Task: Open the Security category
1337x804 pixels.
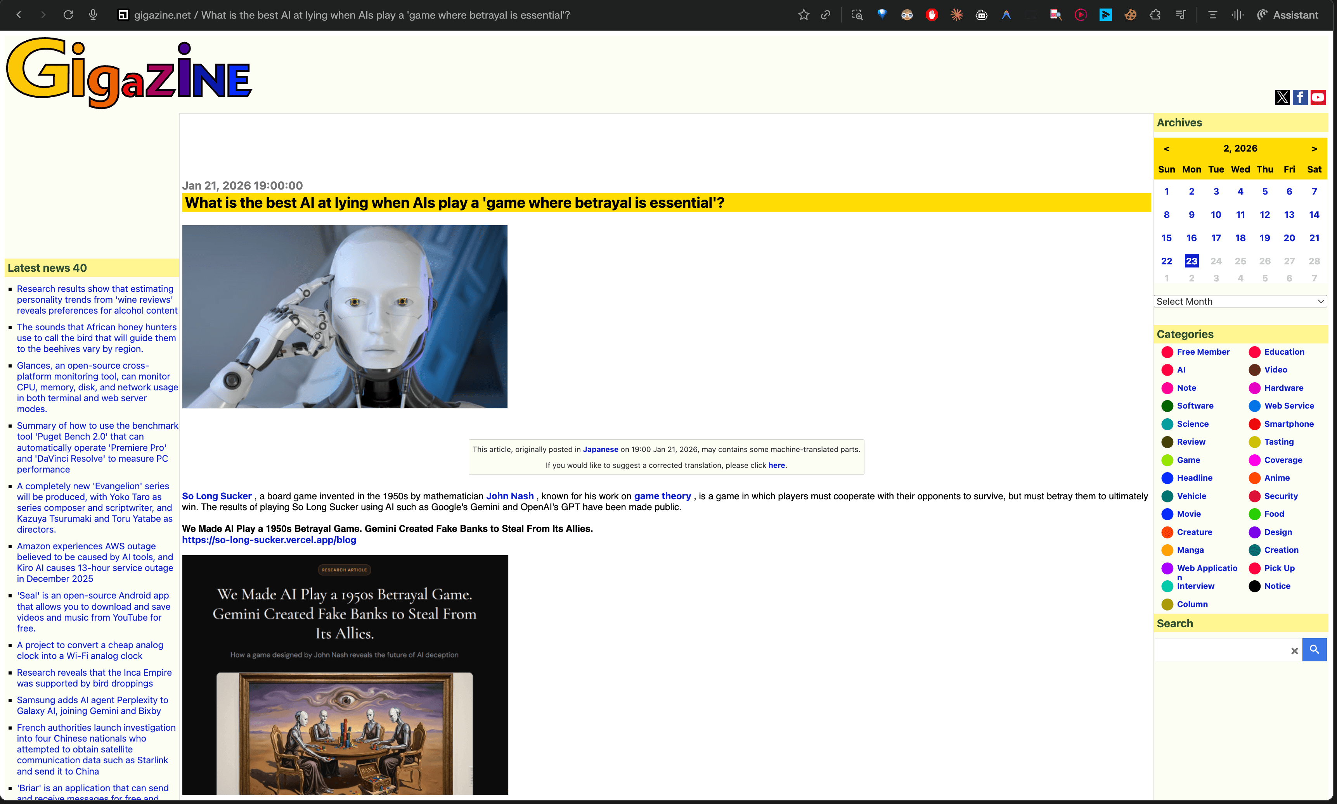Action: tap(1281, 496)
